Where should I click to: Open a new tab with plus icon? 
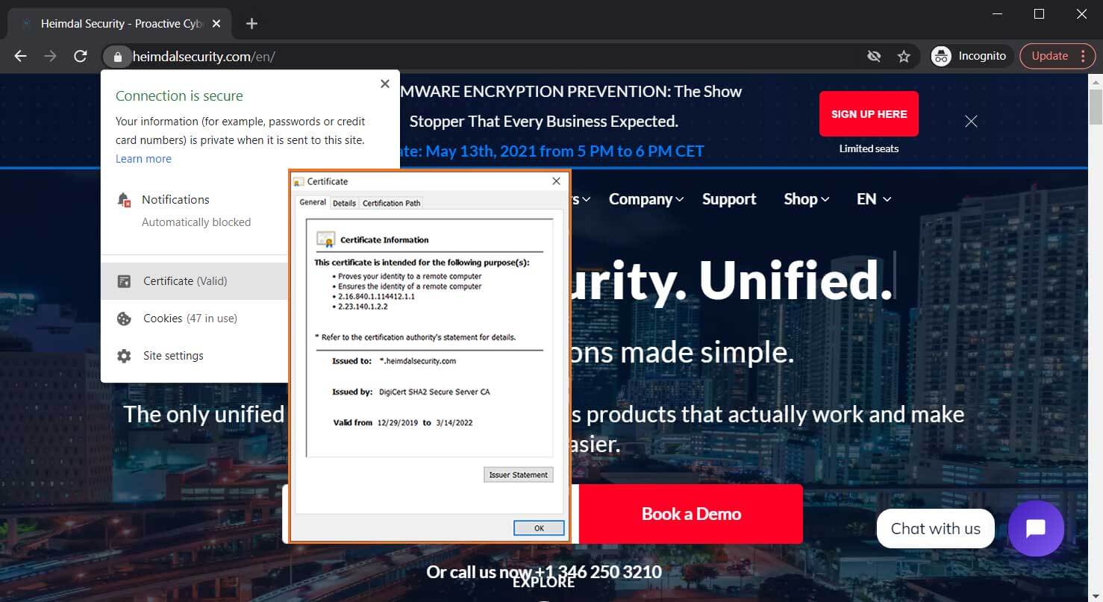click(251, 24)
